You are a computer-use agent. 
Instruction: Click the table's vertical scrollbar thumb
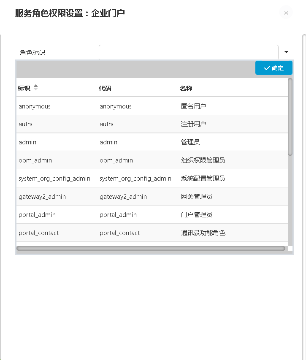(290, 117)
